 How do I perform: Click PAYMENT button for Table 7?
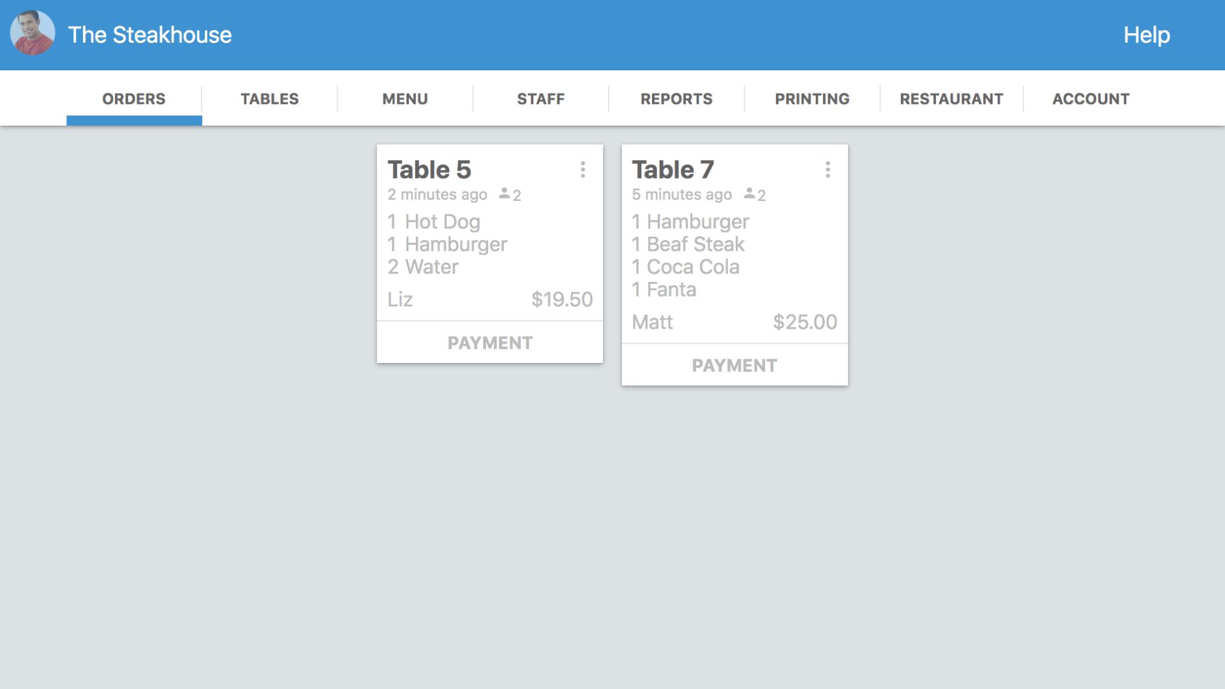click(734, 365)
